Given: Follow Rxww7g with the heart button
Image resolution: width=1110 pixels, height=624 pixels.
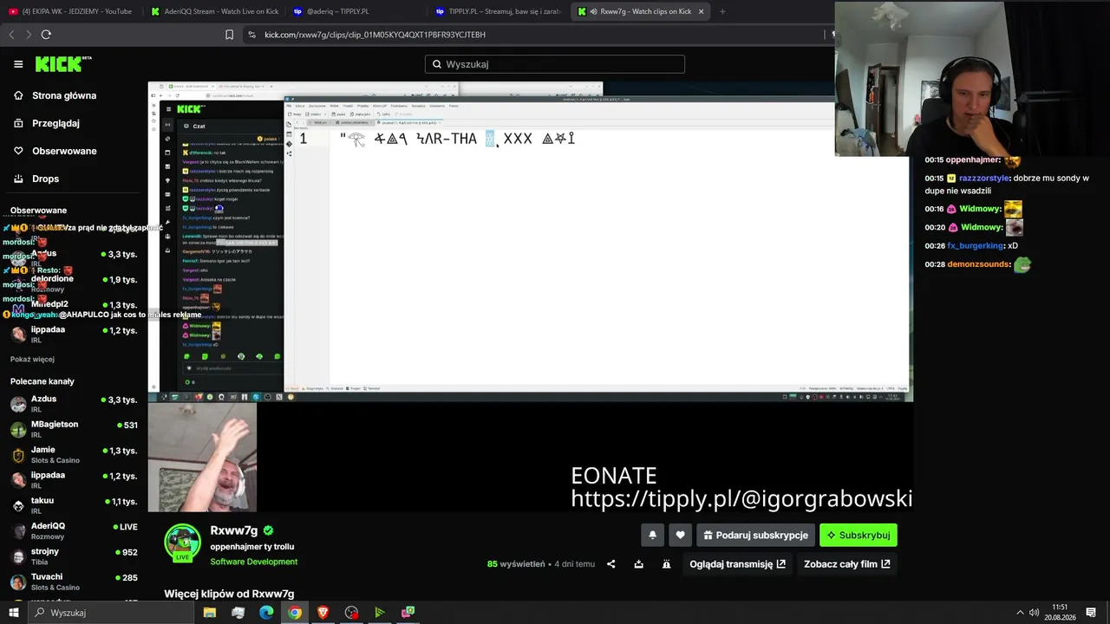Looking at the screenshot, I should click(x=680, y=535).
